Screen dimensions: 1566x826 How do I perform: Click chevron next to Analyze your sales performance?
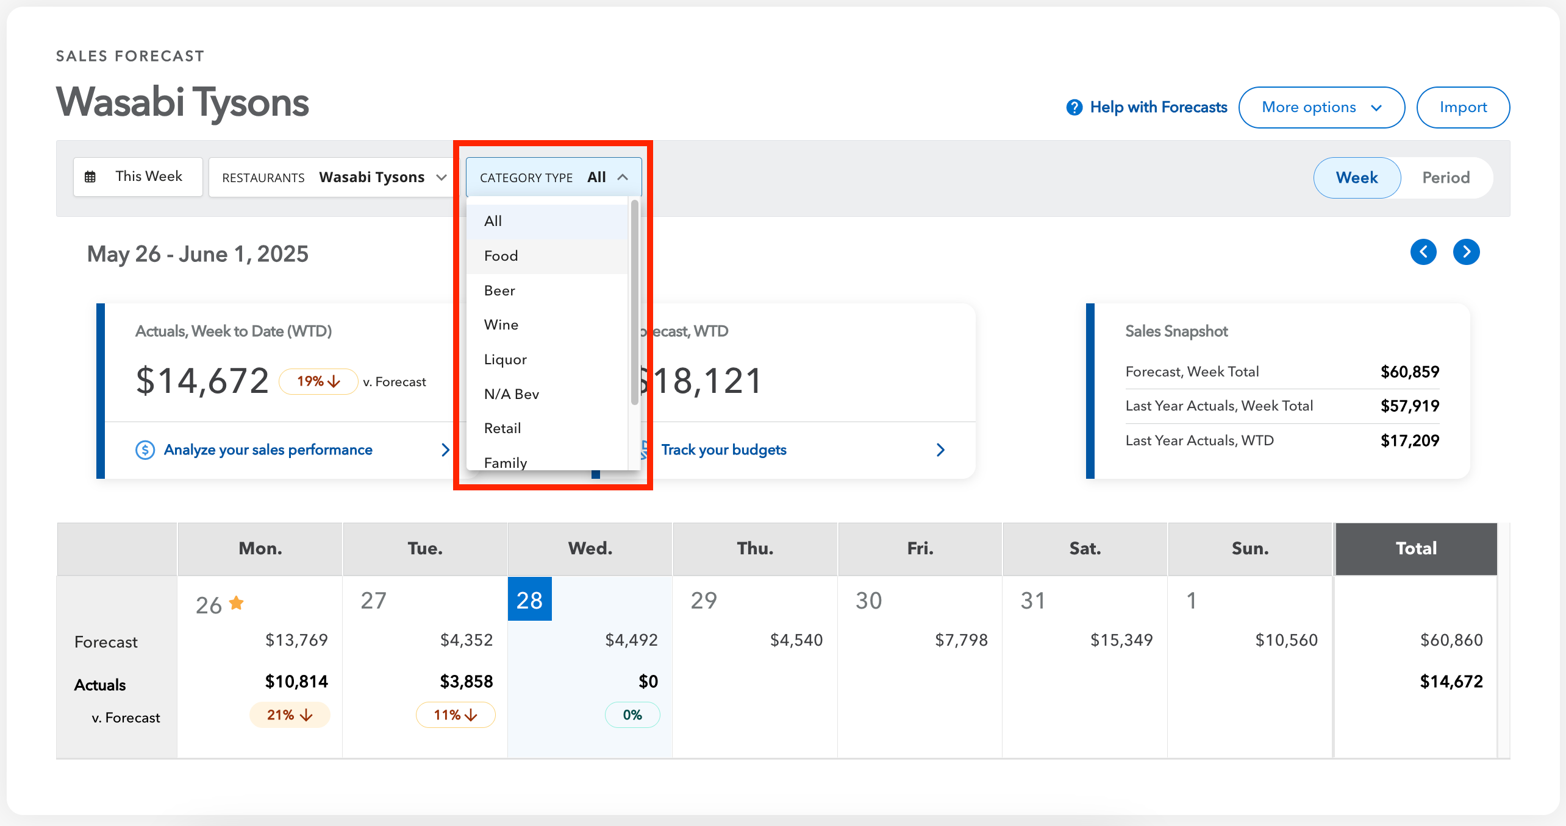(445, 450)
